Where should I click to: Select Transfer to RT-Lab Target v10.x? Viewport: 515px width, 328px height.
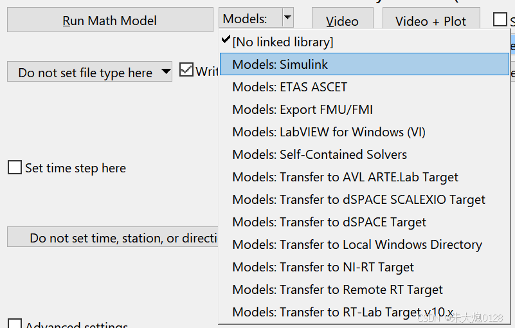pyautogui.click(x=365, y=312)
